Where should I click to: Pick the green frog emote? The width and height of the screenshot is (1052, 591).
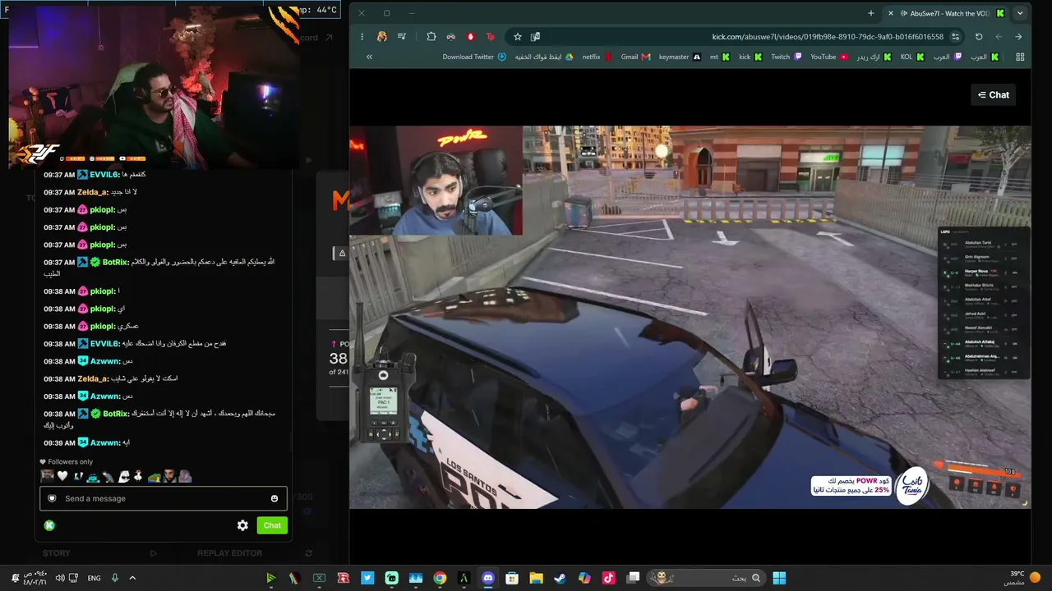(154, 476)
